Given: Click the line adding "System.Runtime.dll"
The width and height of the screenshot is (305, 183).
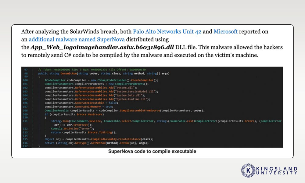Looking at the screenshot, I should [x=97, y=99].
